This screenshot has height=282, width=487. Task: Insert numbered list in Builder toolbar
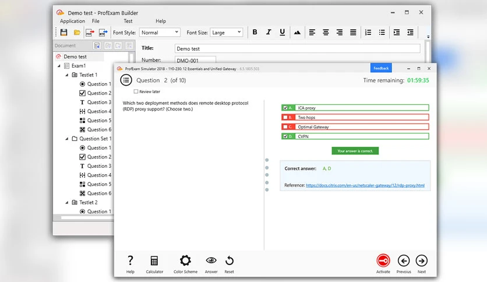pos(368,32)
